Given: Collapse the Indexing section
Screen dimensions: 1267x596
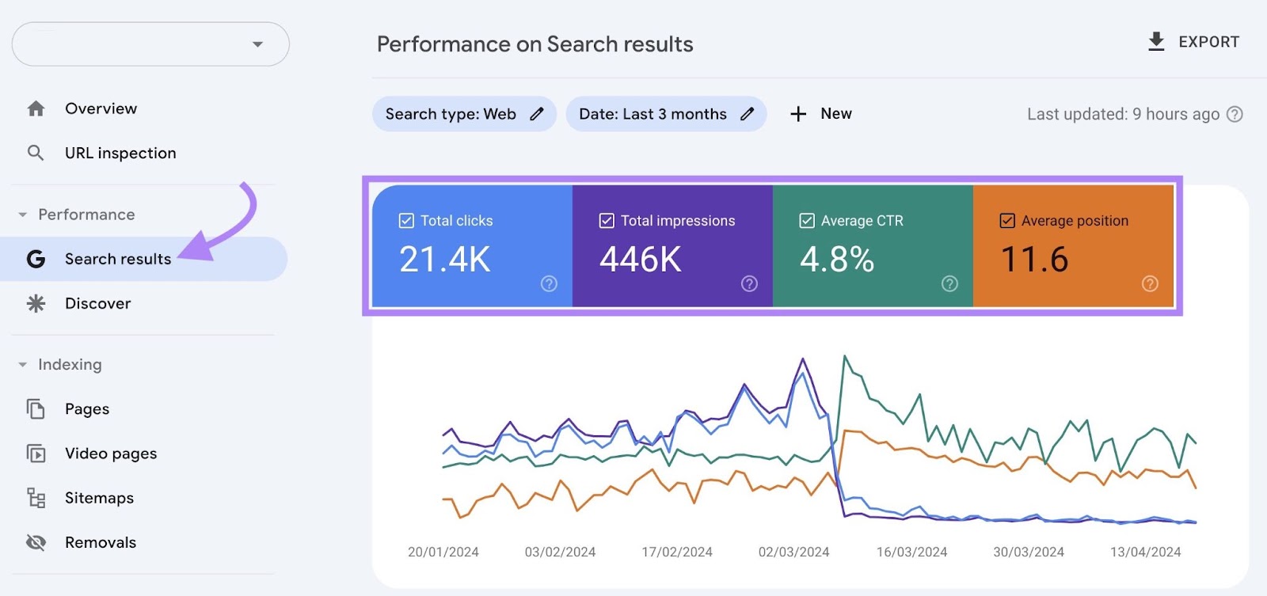Looking at the screenshot, I should point(23,365).
